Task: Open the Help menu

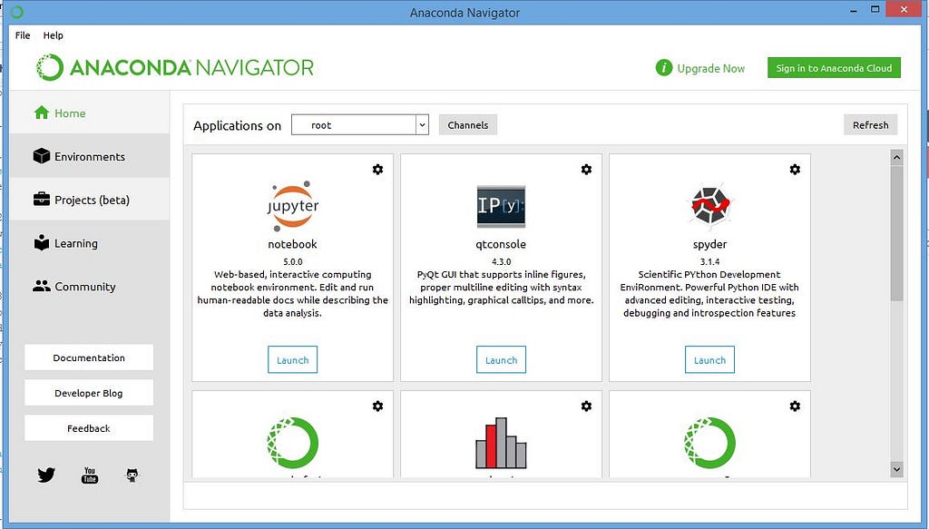Action: pos(53,35)
